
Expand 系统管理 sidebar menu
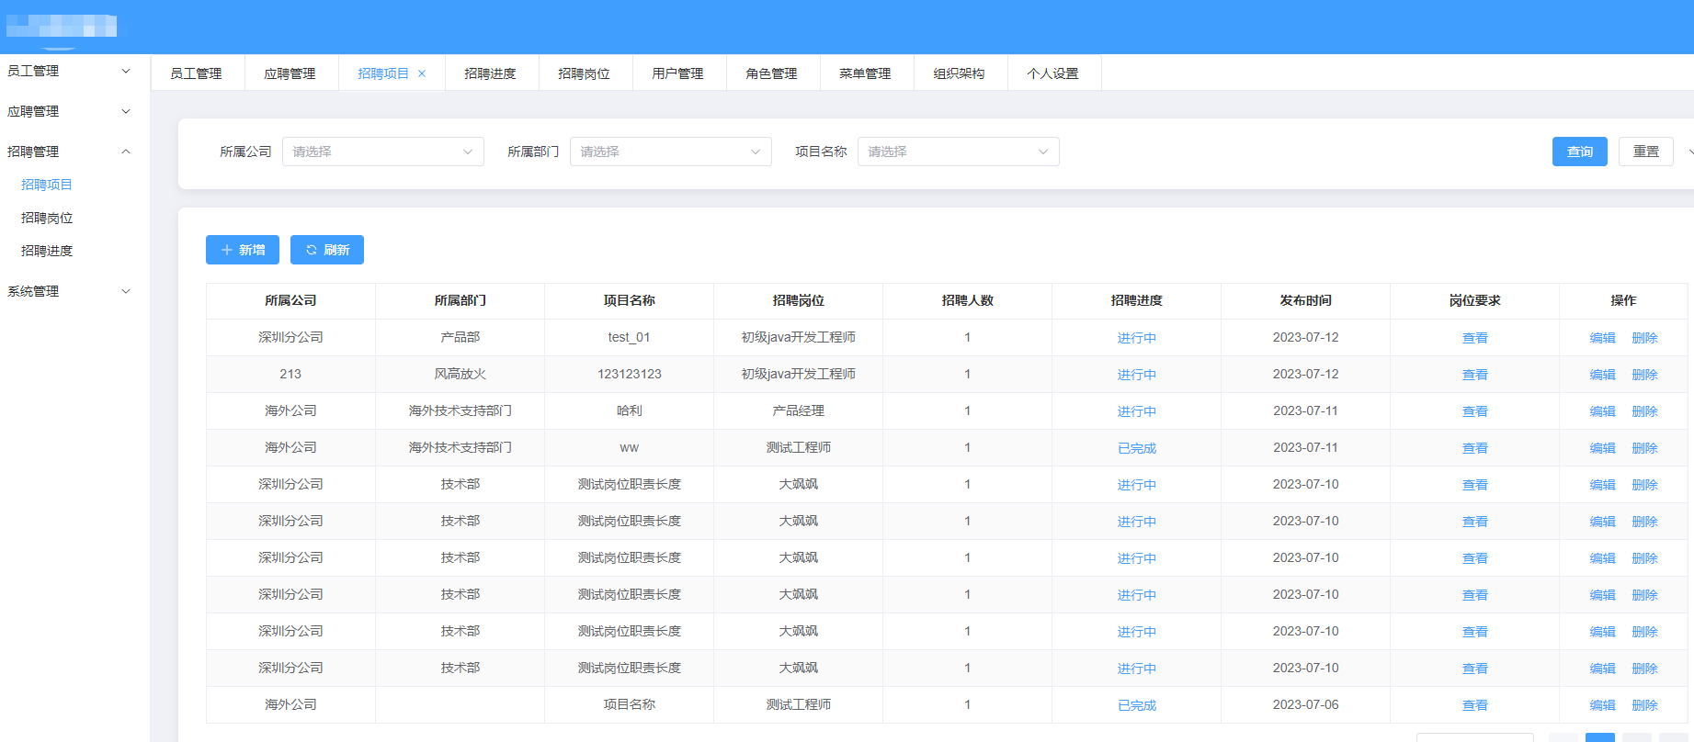tap(69, 291)
